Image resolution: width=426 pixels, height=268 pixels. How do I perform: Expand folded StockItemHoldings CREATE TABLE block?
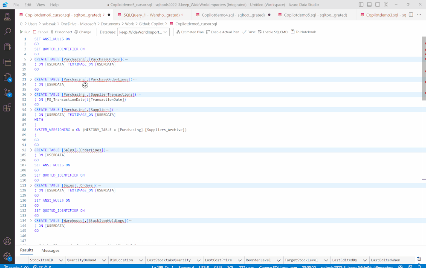click(31, 221)
